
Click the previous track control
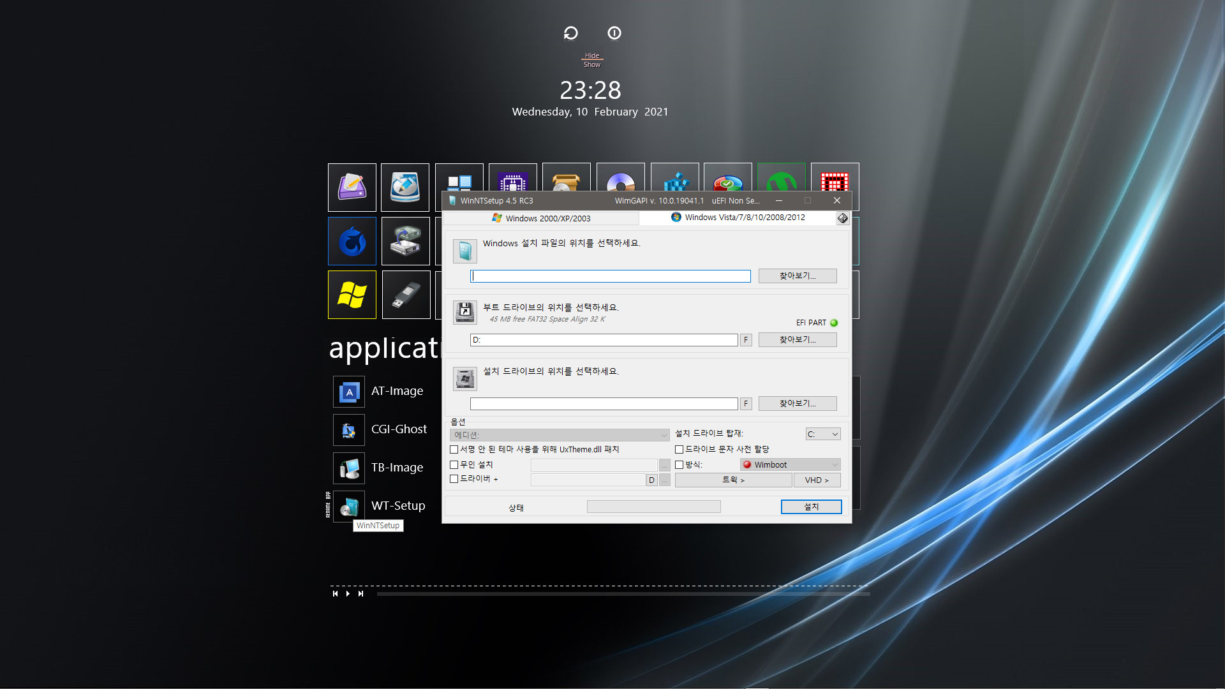tap(335, 594)
